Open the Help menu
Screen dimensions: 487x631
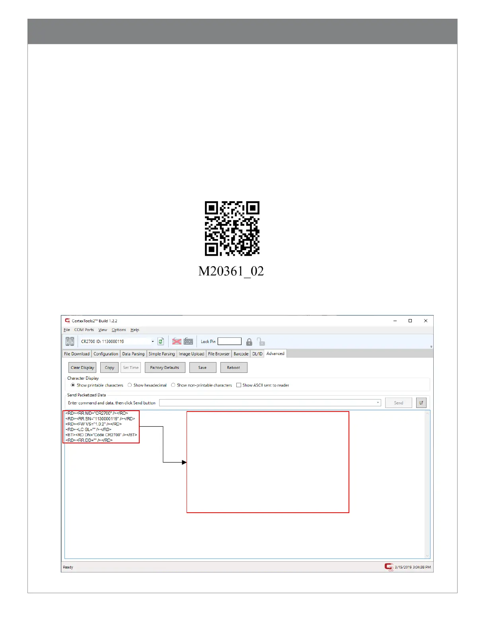pyautogui.click(x=135, y=330)
